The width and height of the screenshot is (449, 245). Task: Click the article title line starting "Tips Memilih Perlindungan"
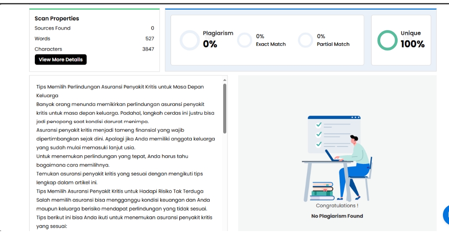point(120,87)
